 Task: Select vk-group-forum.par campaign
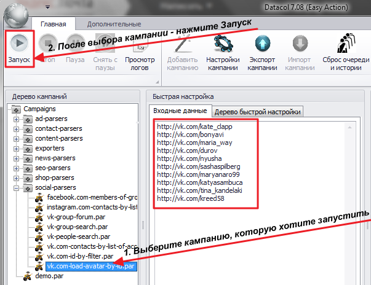click(76, 217)
